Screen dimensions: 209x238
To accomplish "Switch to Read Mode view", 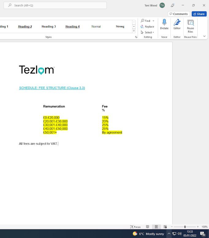I will (x=147, y=227).
